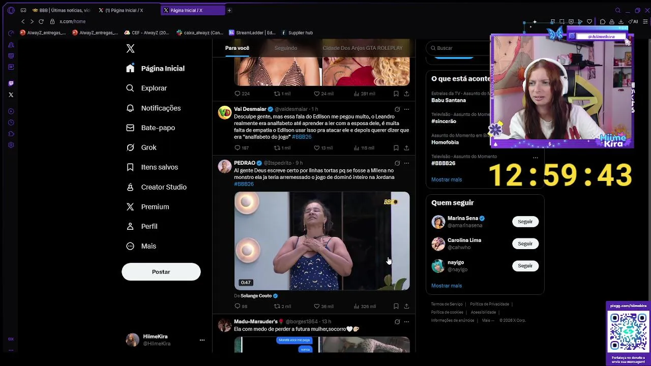
Task: Open Explorar in sidebar
Action: pos(147,88)
